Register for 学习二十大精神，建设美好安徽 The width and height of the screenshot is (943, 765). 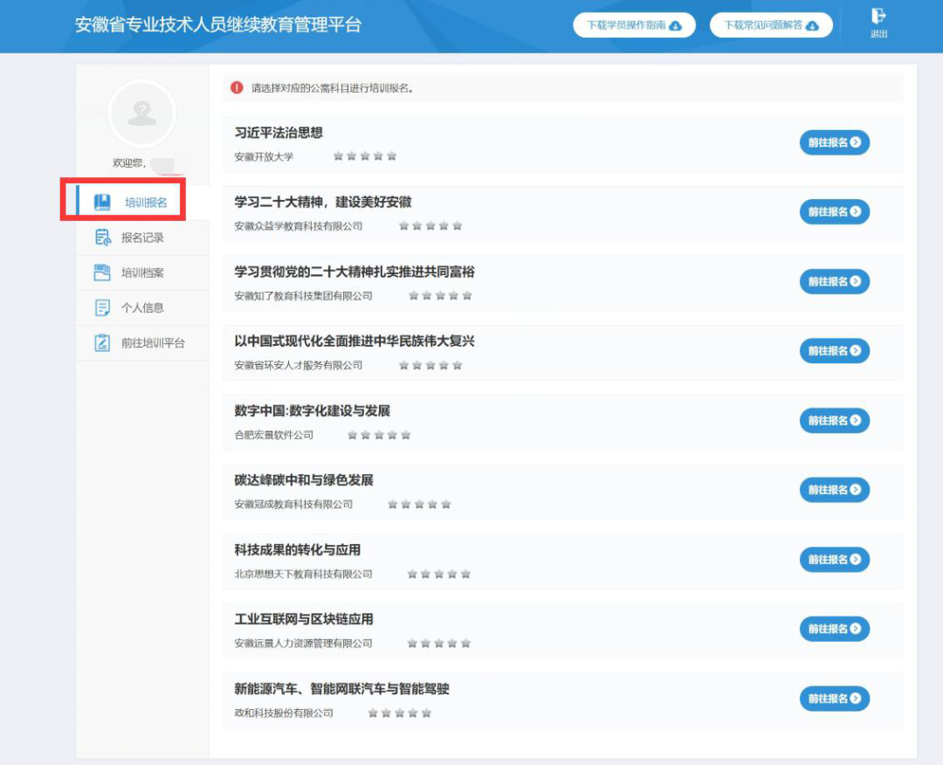pos(834,211)
